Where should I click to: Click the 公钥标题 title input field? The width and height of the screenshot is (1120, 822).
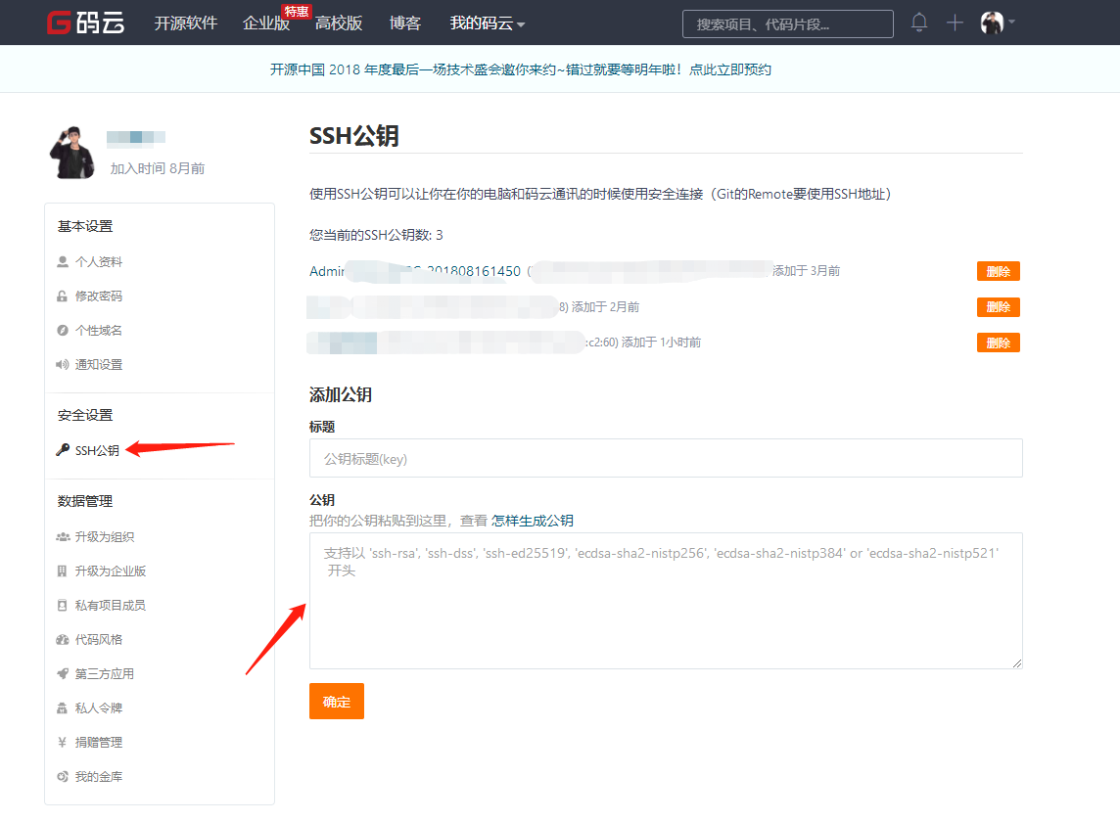[x=666, y=458]
